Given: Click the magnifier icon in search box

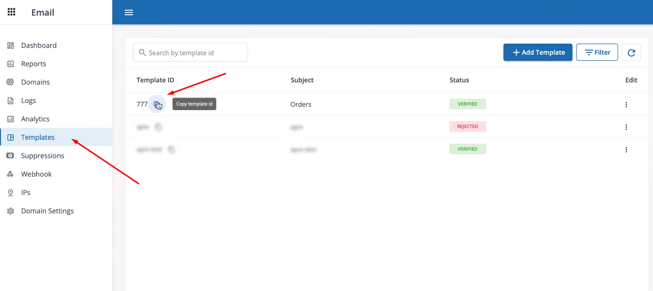Looking at the screenshot, I should 142,52.
